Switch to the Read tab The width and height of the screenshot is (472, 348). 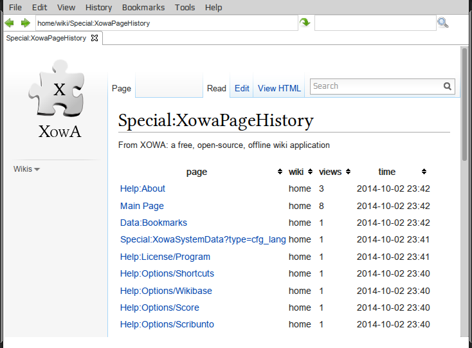click(x=217, y=89)
